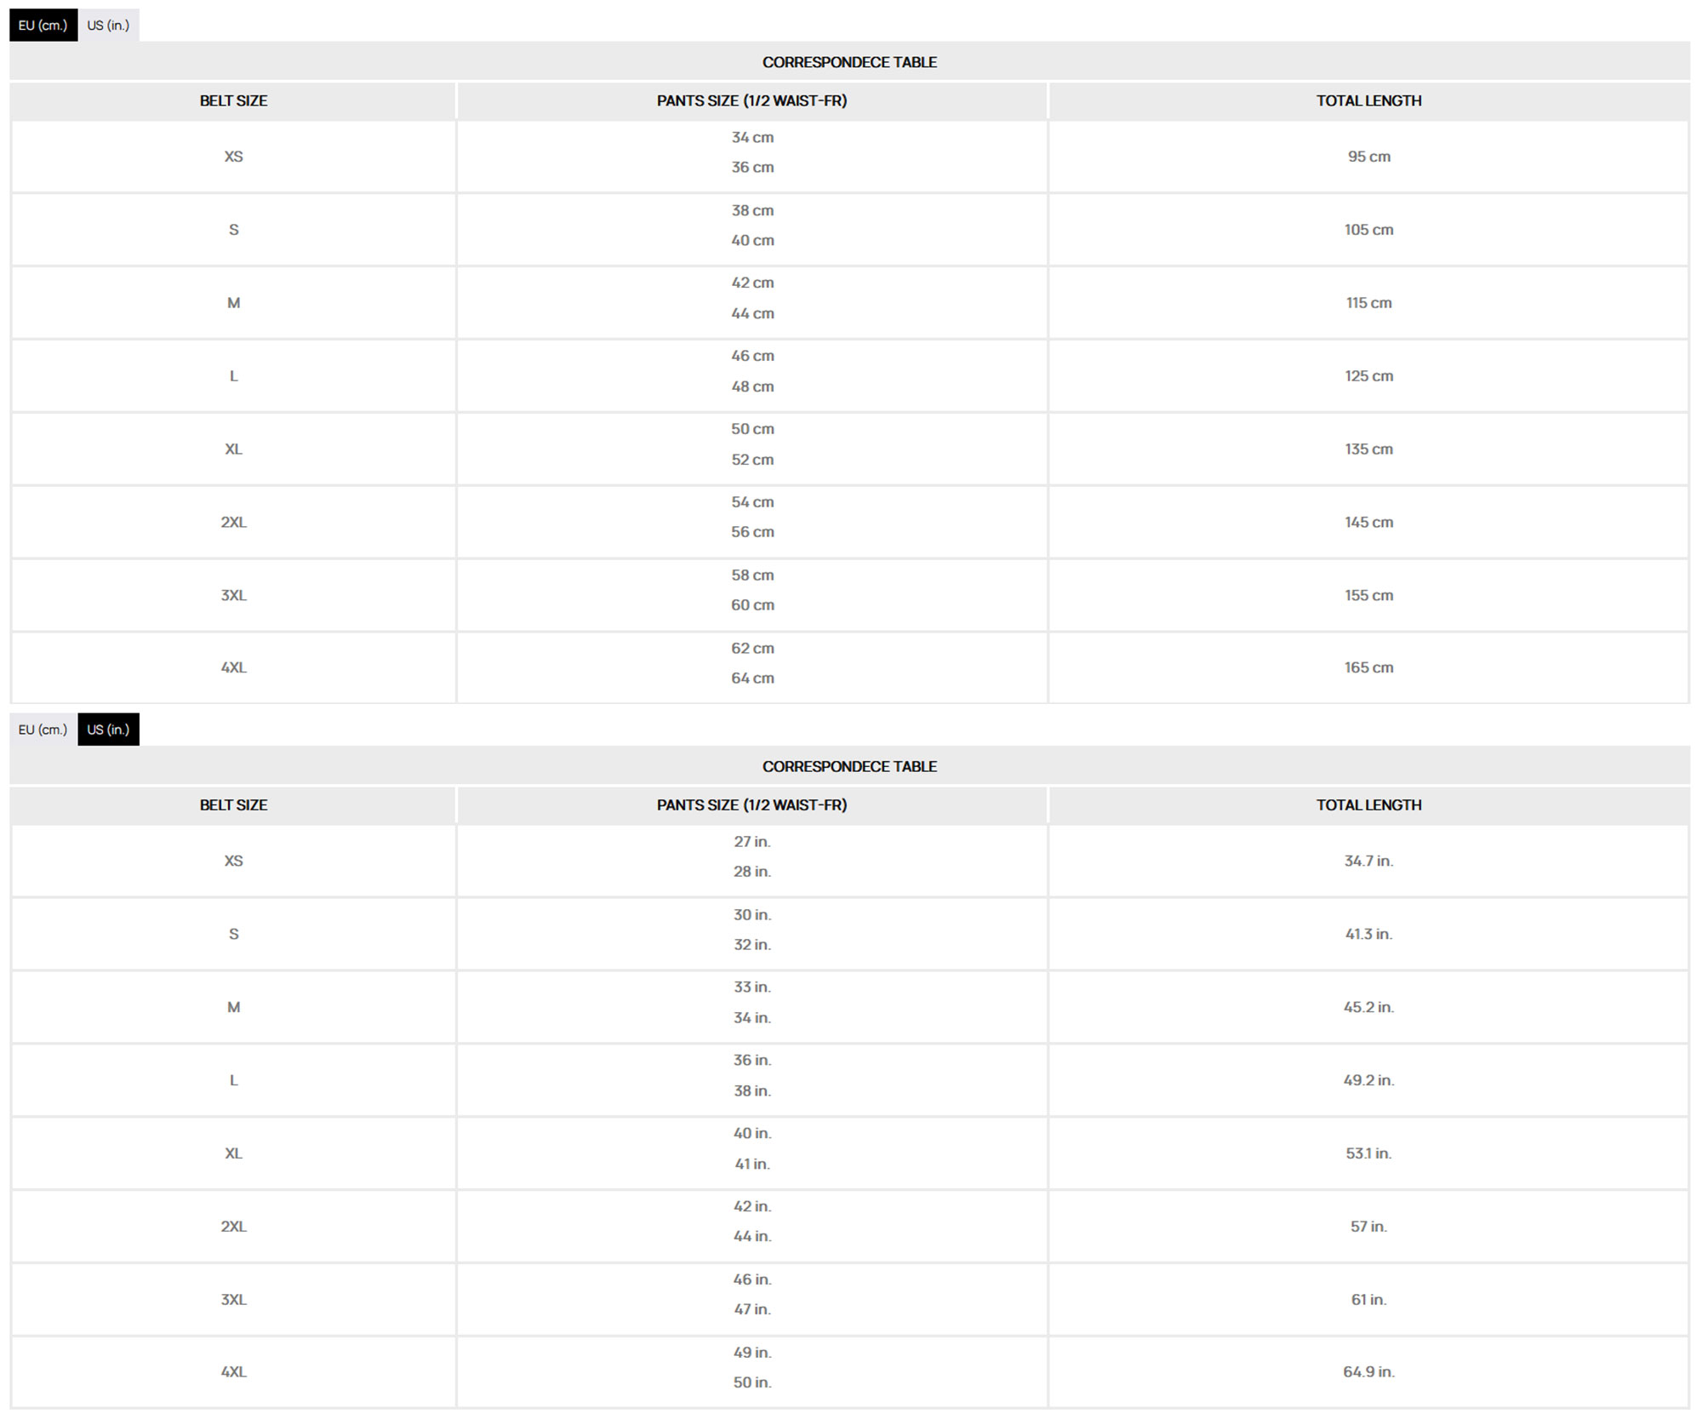Click the 105 cm total length value
The image size is (1702, 1425).
coord(1368,230)
